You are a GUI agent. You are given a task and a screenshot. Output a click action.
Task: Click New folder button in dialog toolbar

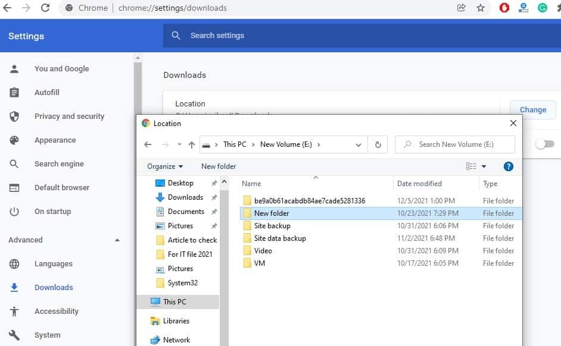pyautogui.click(x=219, y=166)
